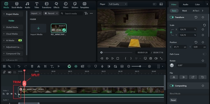Set mark out point with right brace
This screenshot has width=210, height=104.
point(131,58)
